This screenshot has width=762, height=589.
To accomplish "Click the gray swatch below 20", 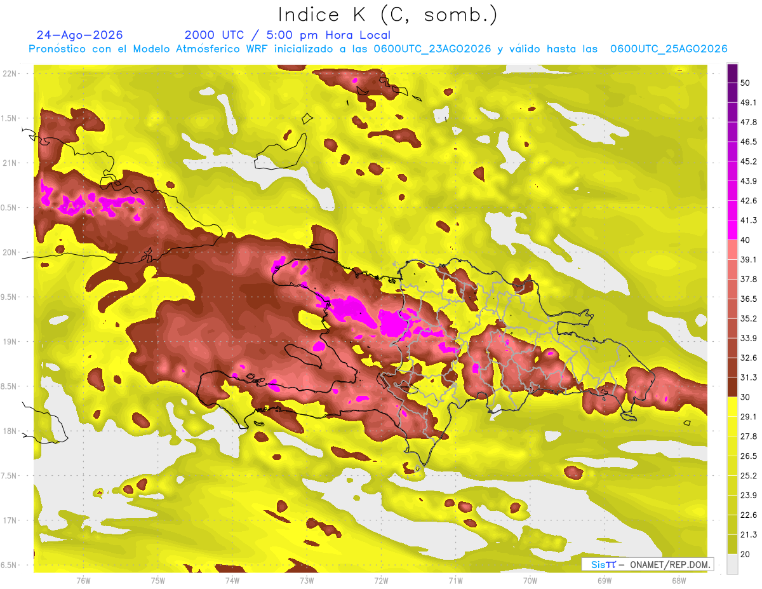I will (732, 564).
